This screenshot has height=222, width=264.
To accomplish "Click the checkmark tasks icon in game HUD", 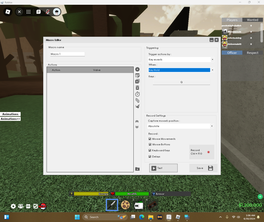I will coord(35,206).
